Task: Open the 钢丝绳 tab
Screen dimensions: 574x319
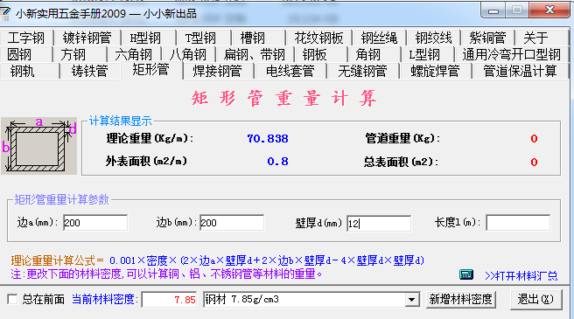Action: click(x=379, y=38)
